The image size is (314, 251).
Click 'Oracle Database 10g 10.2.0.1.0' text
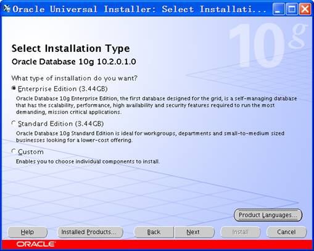[74, 62]
